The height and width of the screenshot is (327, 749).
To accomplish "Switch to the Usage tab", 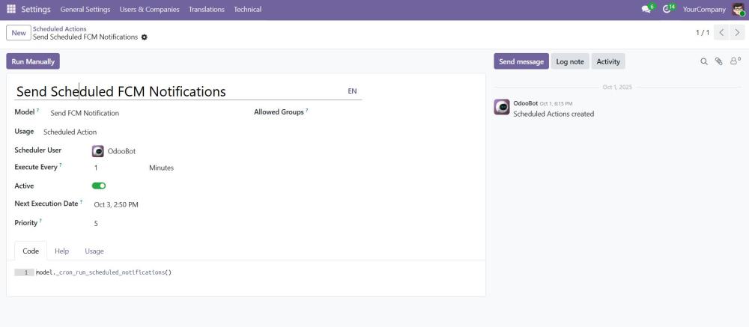I will (94, 251).
